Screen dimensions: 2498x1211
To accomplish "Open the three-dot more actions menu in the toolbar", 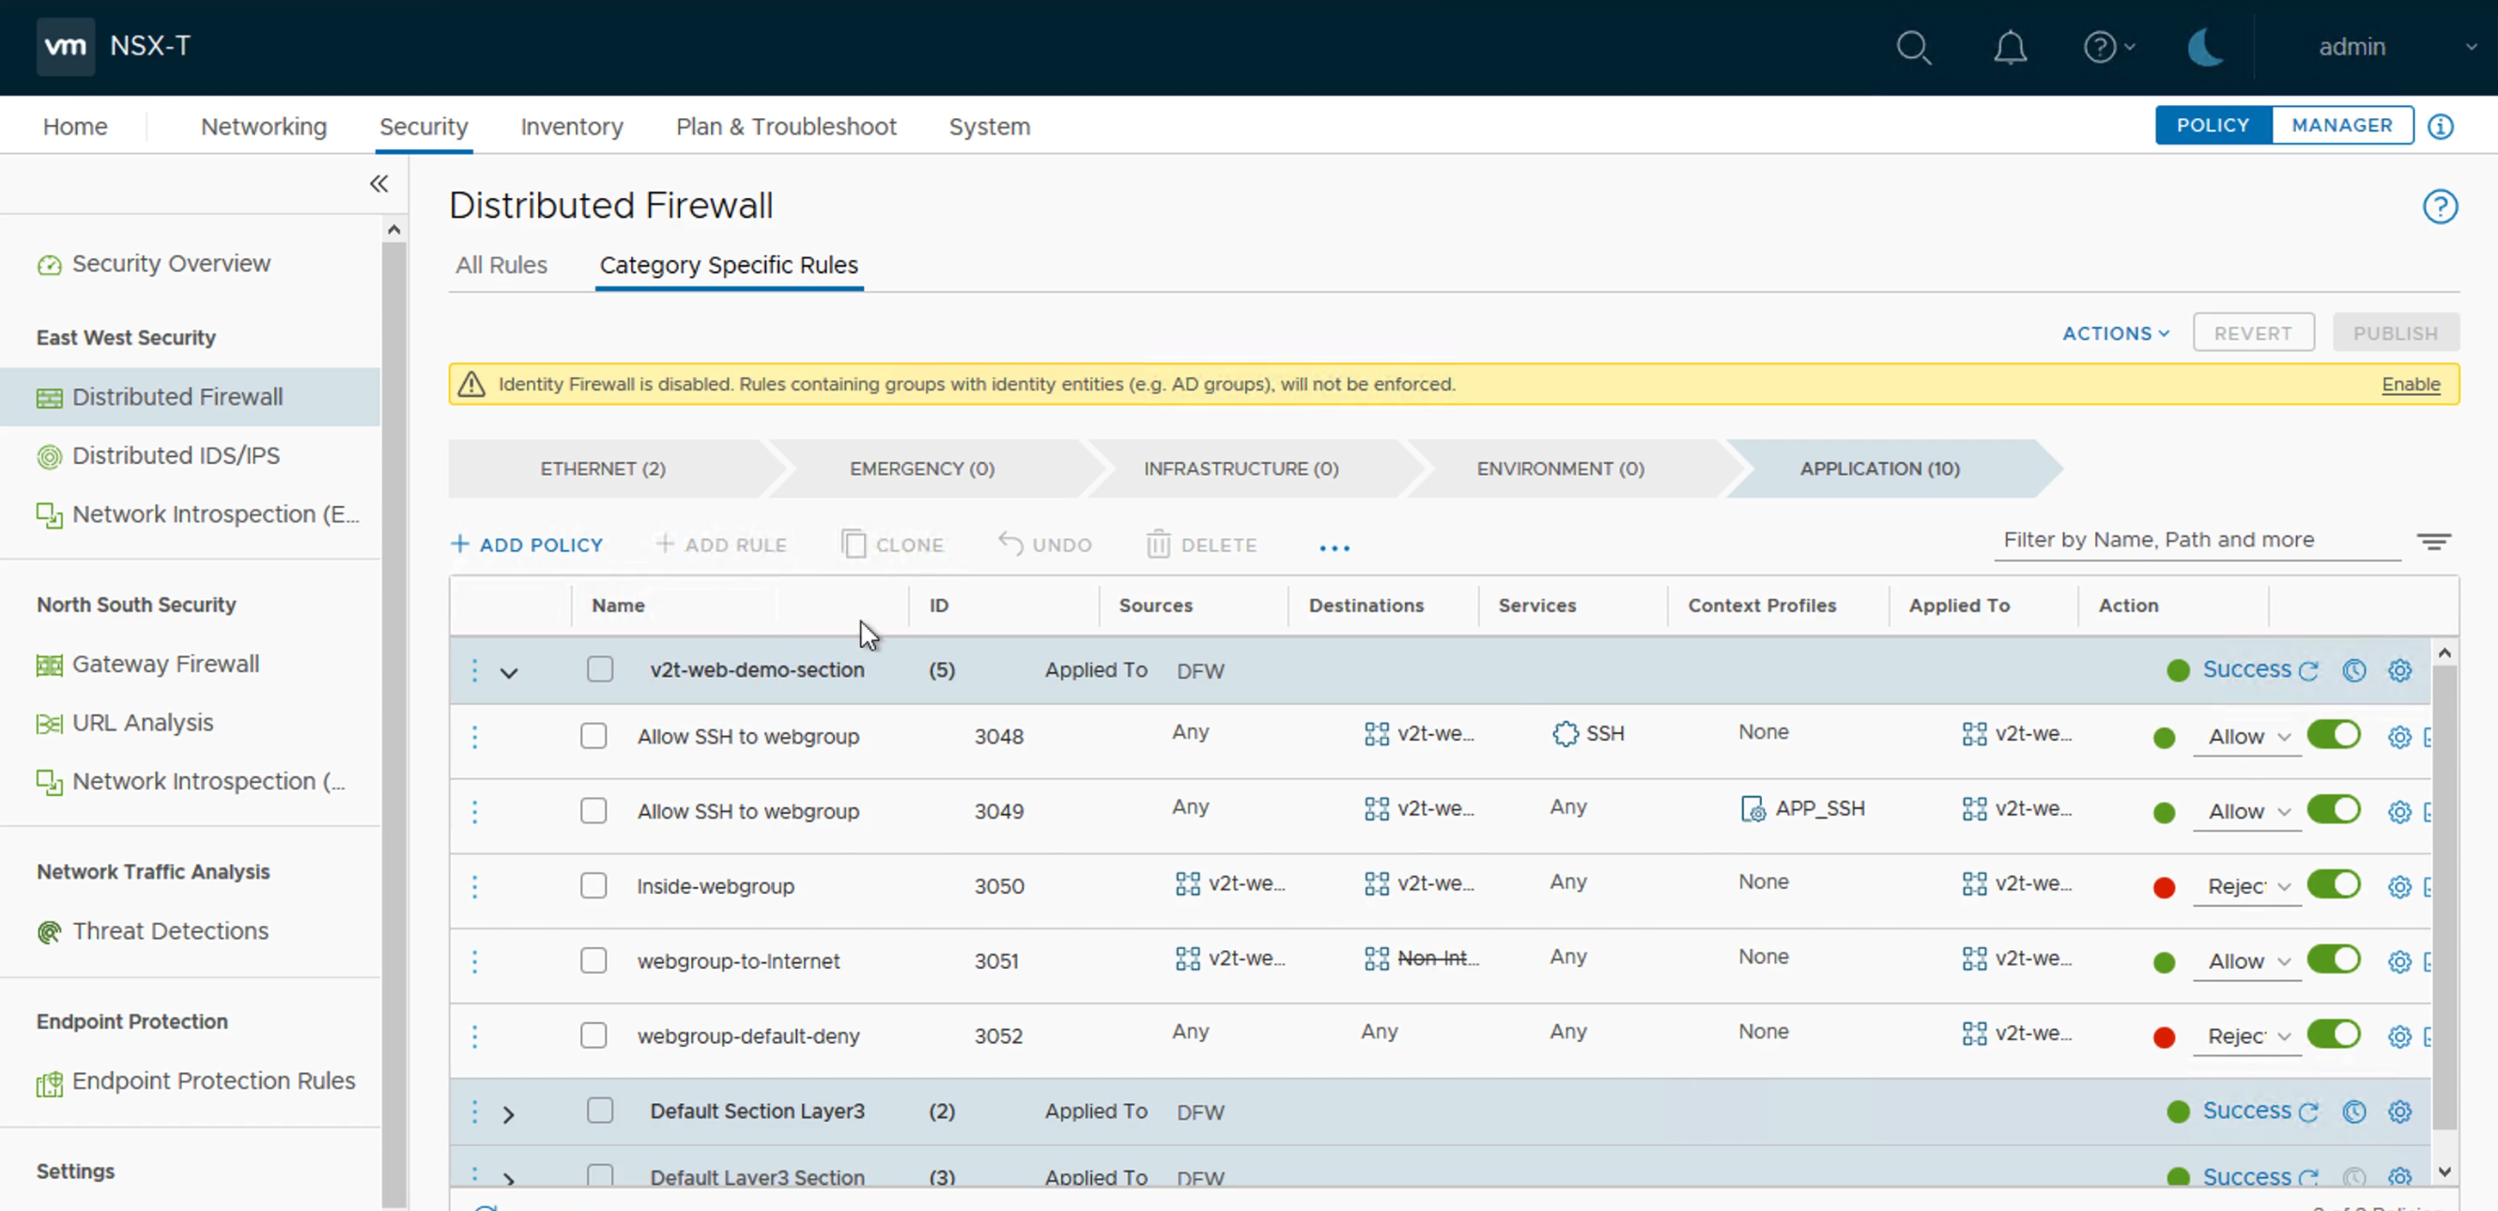I will (x=1334, y=548).
